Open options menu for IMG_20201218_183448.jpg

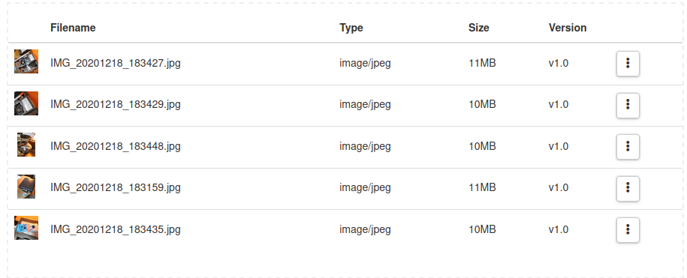[x=628, y=146]
